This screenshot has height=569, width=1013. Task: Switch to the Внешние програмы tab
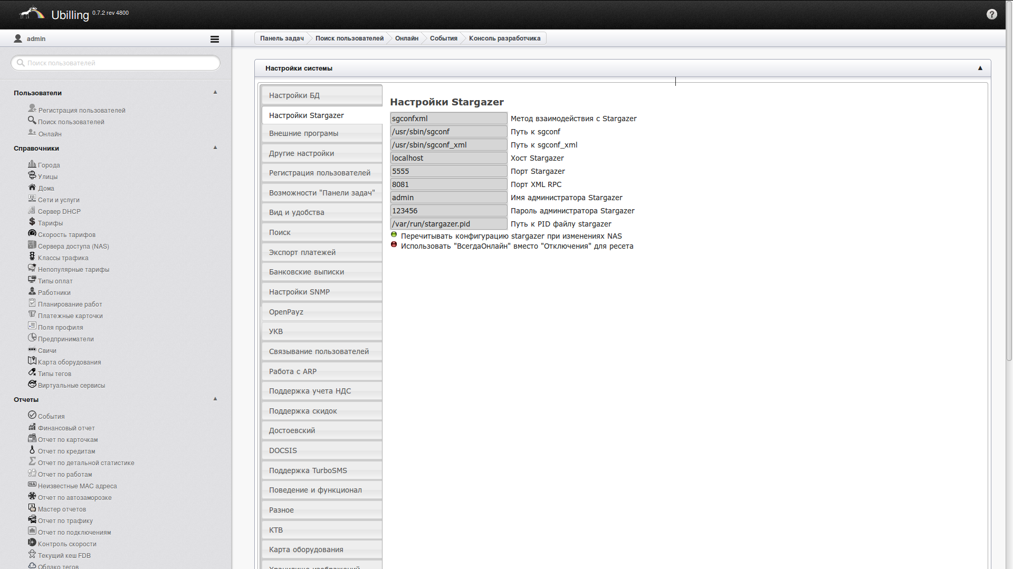(322, 133)
